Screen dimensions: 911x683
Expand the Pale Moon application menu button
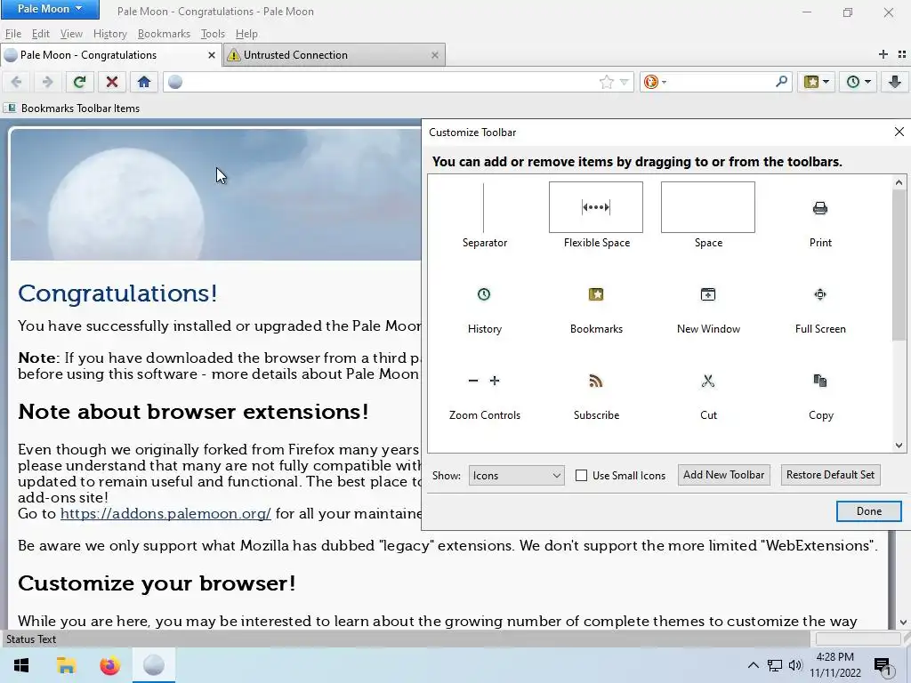point(50,9)
